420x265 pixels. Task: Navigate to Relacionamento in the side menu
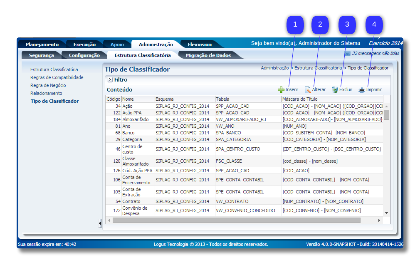tap(46, 93)
